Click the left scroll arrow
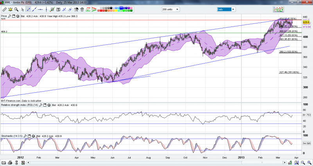The width and height of the screenshot is (313, 166). 28,162
